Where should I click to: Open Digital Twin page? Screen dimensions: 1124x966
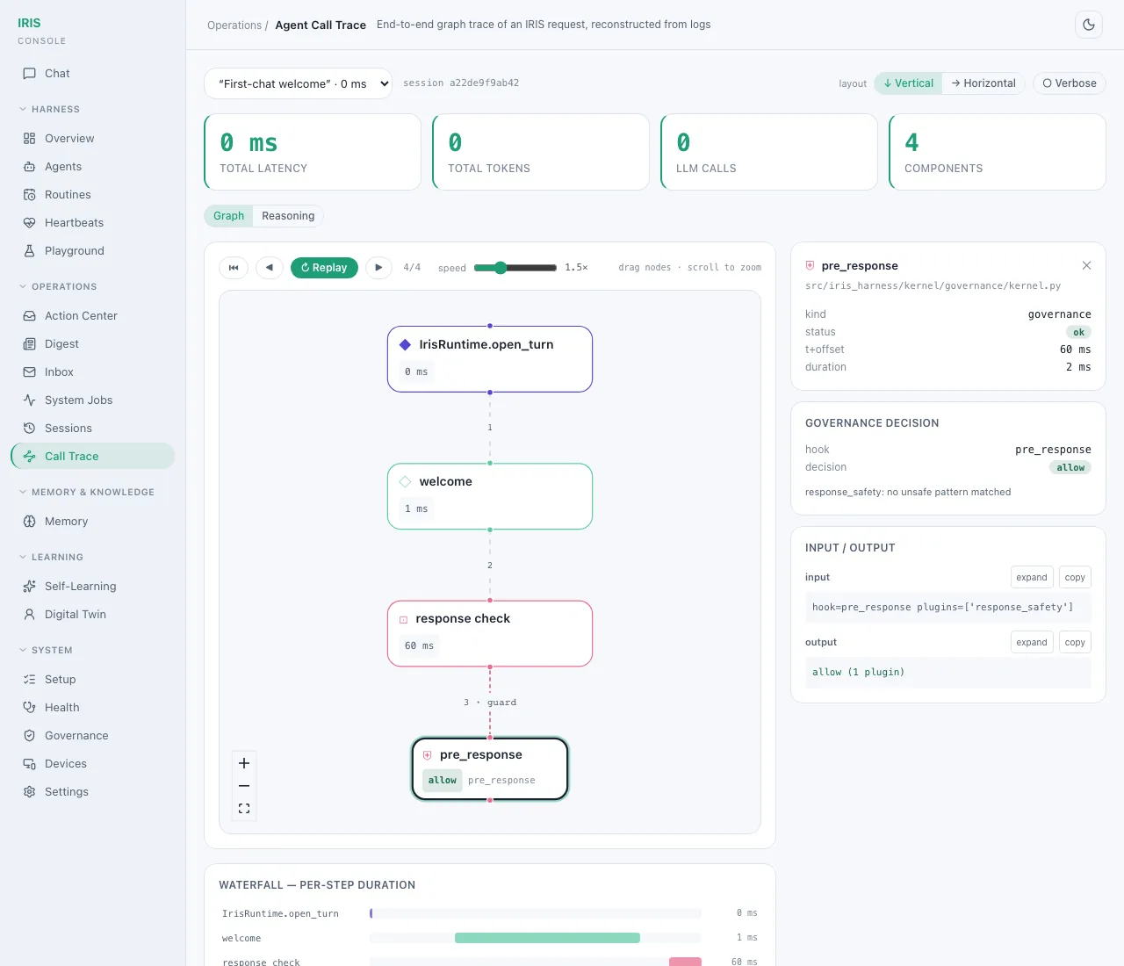[x=93, y=615]
